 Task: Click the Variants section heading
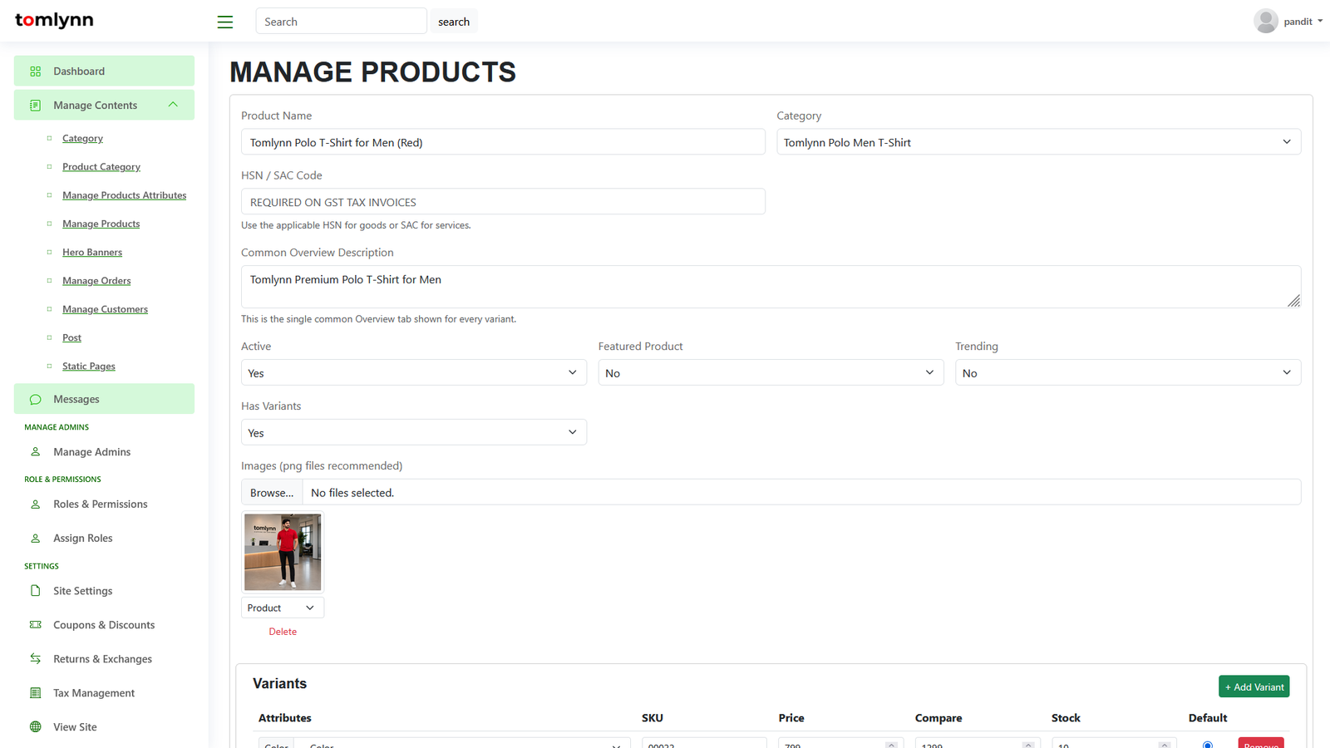point(279,684)
